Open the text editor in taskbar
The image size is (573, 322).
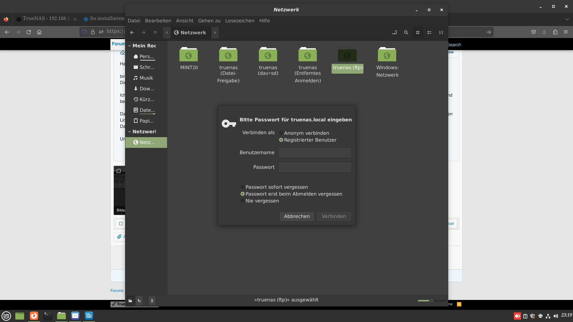89,316
